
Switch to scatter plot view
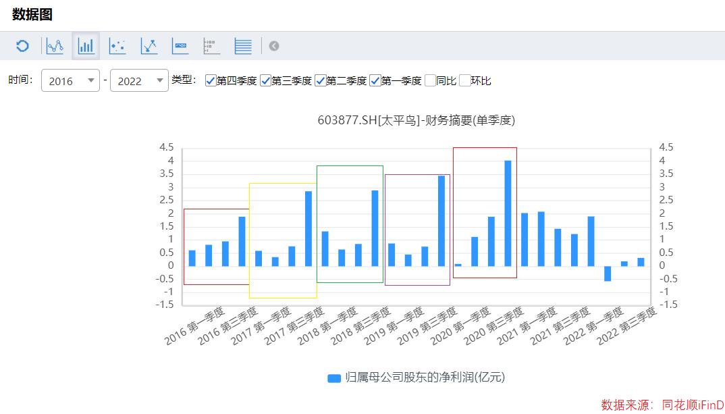coord(117,46)
